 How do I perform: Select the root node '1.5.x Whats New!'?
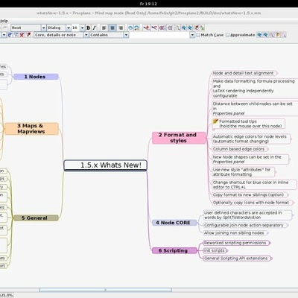point(106,165)
